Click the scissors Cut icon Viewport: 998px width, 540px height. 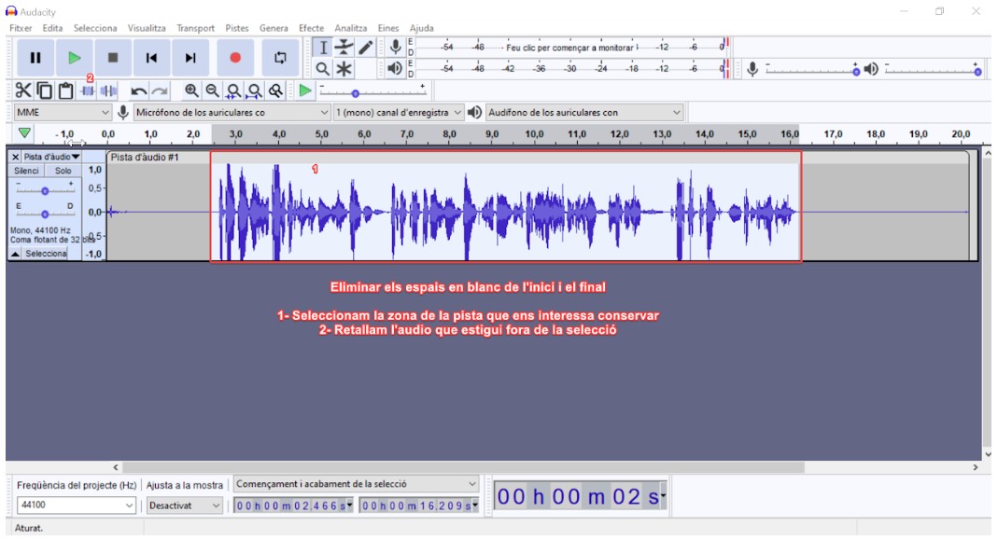click(22, 90)
